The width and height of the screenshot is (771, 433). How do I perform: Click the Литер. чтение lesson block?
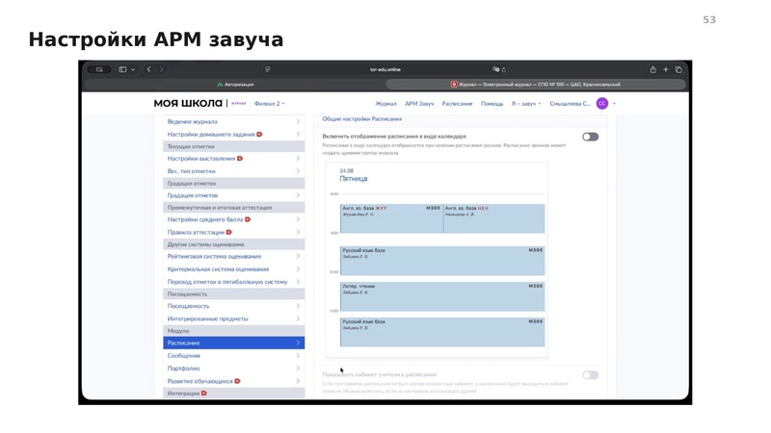click(x=442, y=296)
